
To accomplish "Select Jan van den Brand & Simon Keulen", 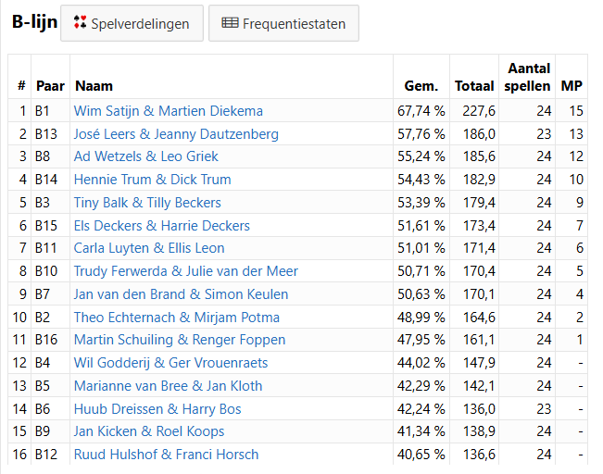I will (181, 294).
